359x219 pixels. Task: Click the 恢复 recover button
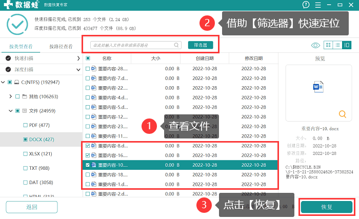coord(327,207)
